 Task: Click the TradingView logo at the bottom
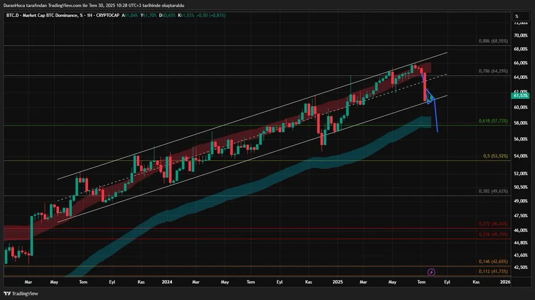click(x=21, y=293)
